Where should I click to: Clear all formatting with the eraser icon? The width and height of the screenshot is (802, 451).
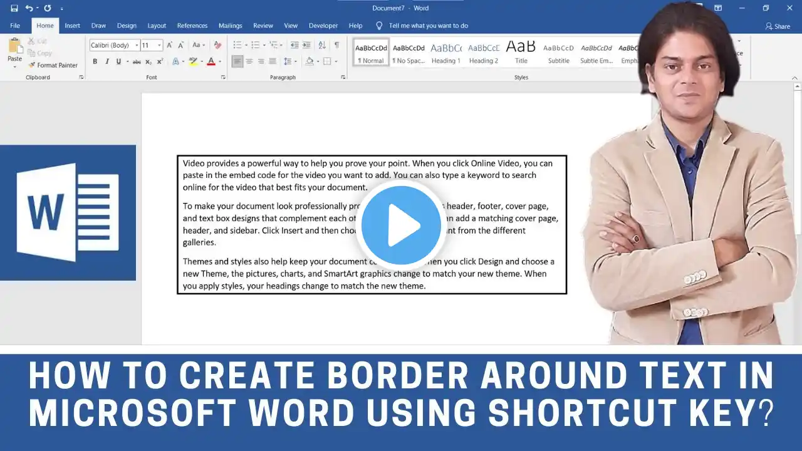pos(217,45)
